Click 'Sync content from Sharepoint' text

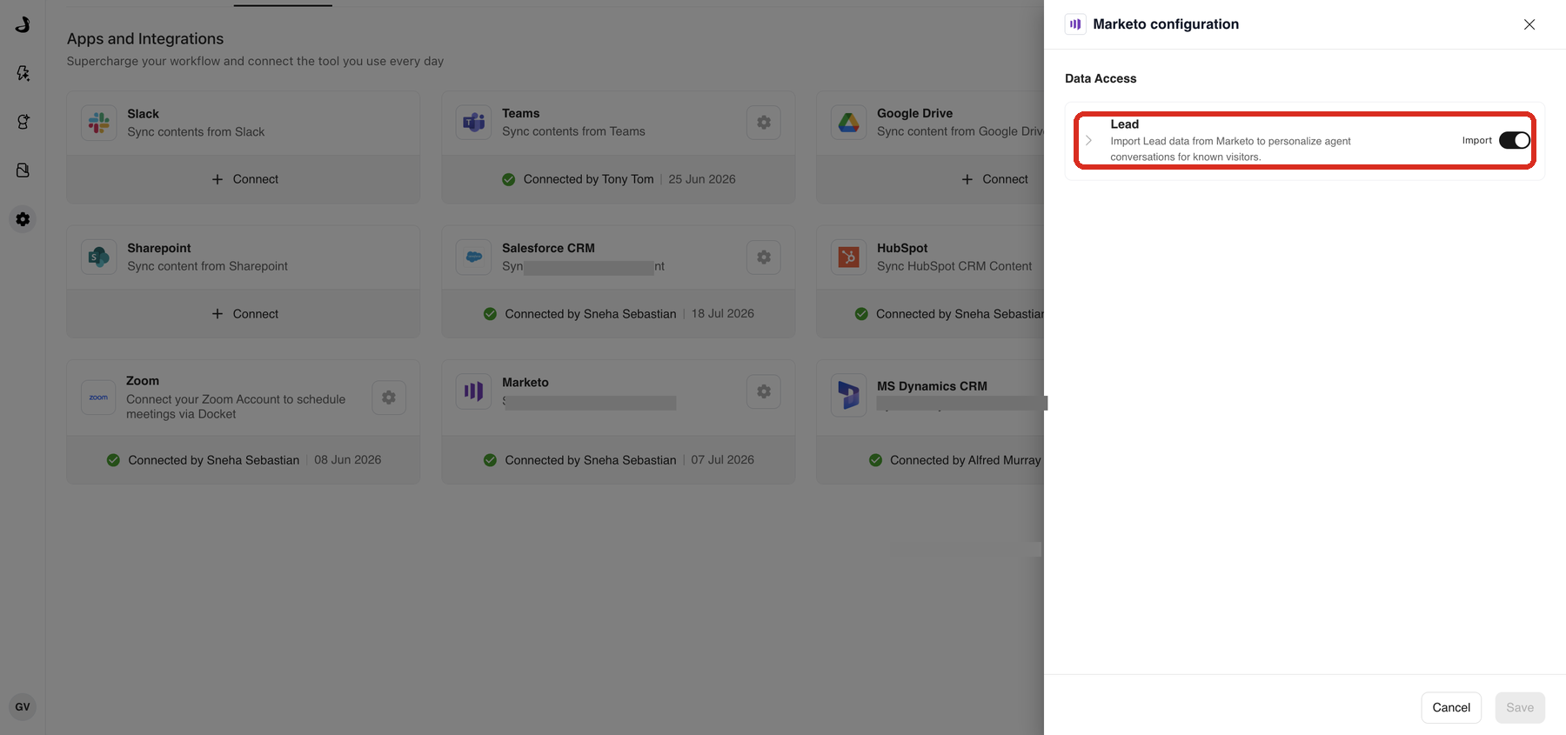(207, 266)
